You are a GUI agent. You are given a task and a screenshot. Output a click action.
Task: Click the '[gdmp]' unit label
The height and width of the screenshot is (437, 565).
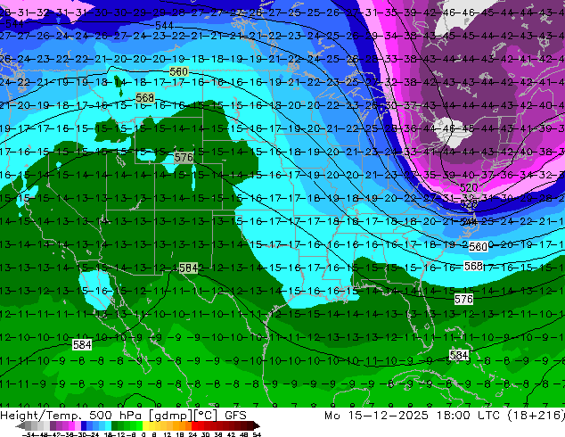tap(171, 416)
